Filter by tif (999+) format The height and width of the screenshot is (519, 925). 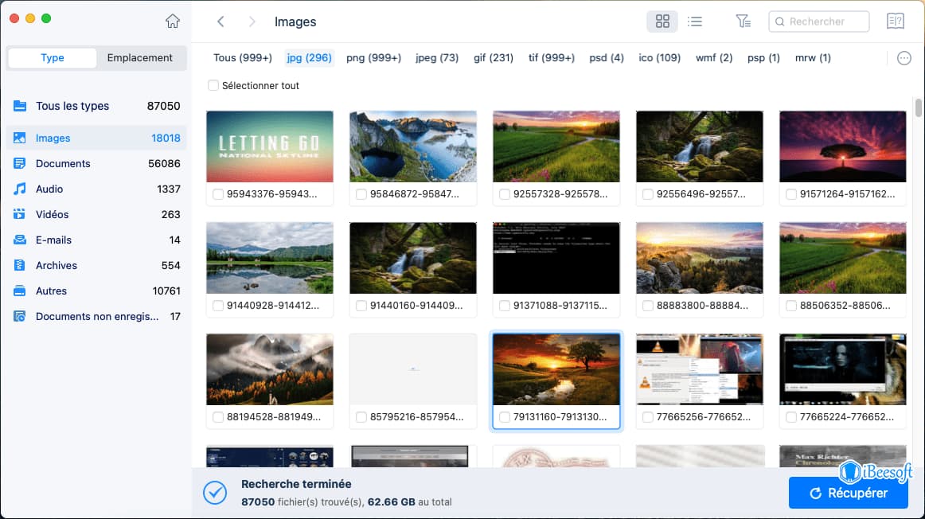click(x=552, y=58)
